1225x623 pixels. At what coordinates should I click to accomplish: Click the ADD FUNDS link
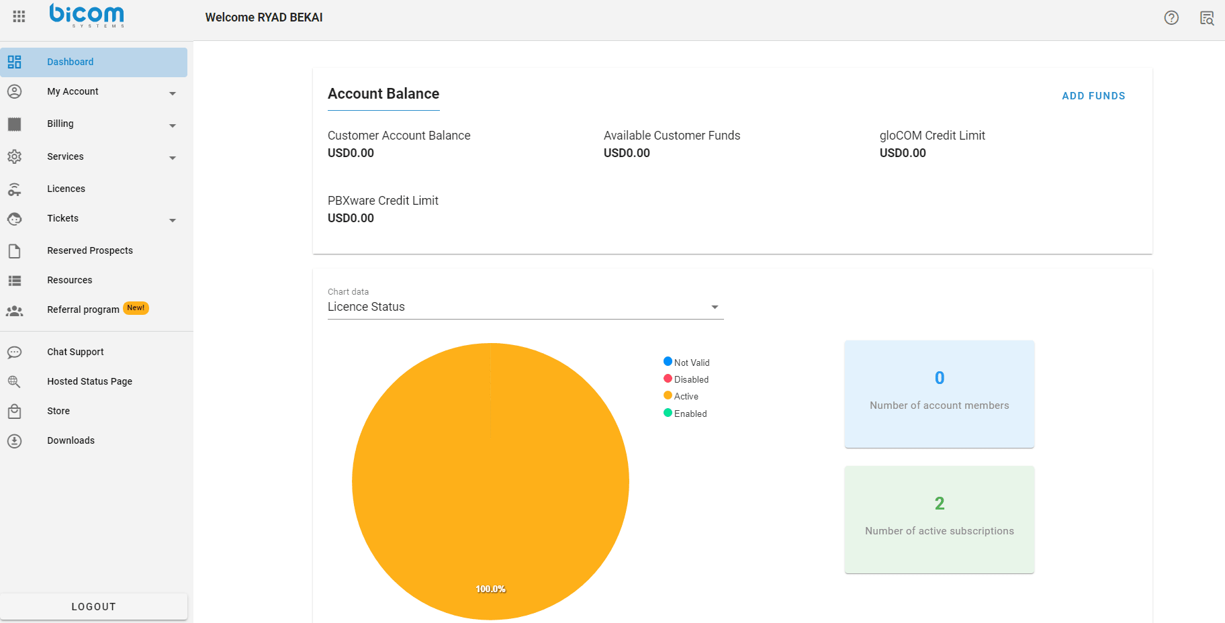1093,96
